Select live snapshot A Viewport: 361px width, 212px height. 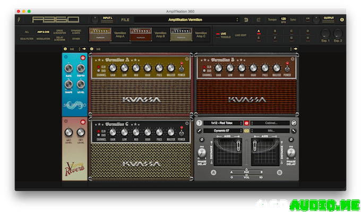(x=259, y=32)
